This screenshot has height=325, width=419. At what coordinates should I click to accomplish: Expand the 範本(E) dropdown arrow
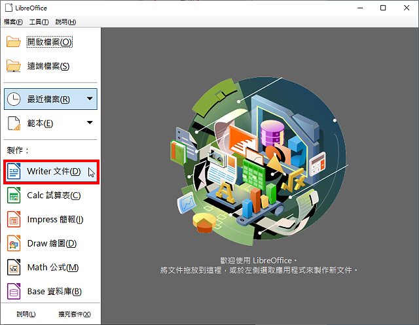point(90,123)
